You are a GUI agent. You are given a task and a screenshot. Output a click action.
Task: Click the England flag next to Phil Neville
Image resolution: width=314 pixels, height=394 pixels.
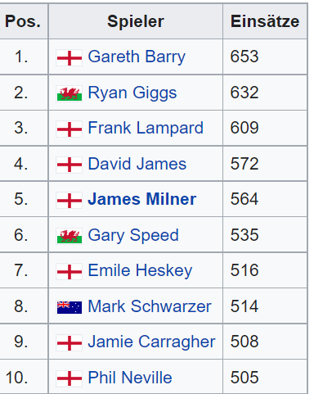(70, 378)
